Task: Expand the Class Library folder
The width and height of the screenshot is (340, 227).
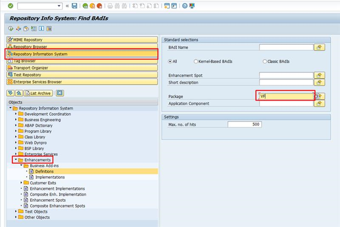Action: pyautogui.click(x=16, y=137)
